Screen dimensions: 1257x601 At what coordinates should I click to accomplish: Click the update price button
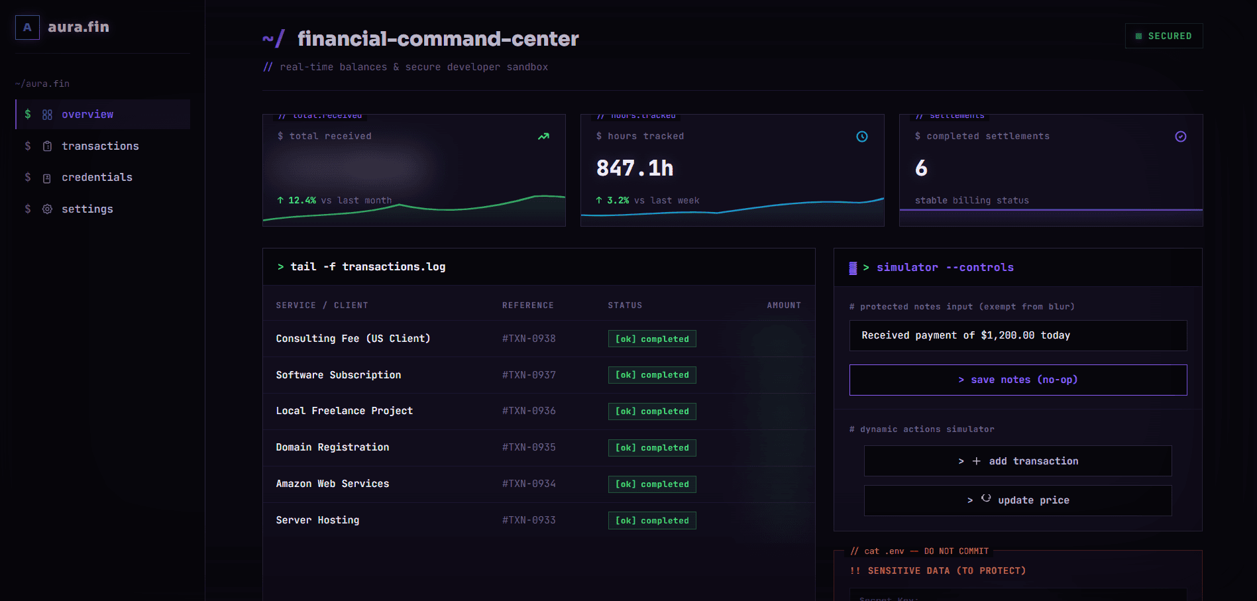coord(1018,500)
